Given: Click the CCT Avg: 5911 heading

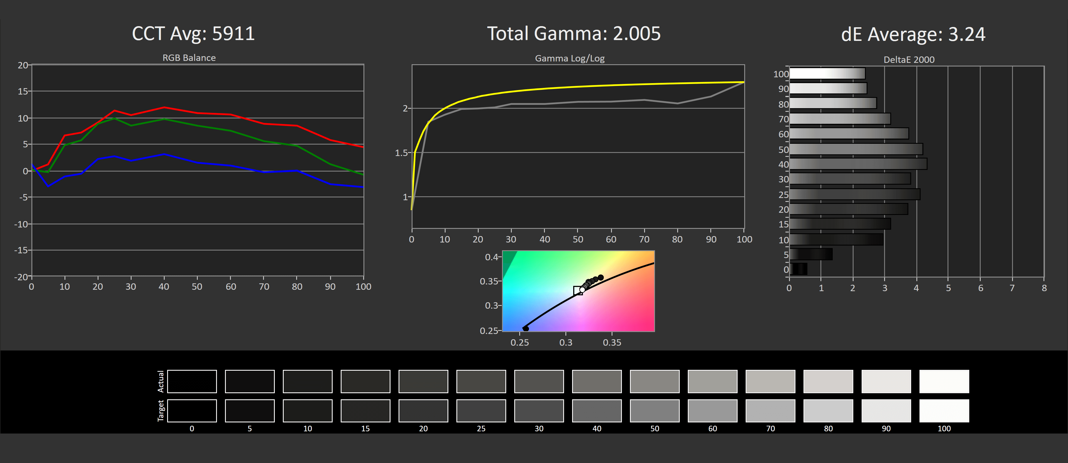Looking at the screenshot, I should (x=193, y=34).
